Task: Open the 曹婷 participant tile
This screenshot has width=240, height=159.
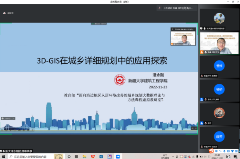Action: tap(219, 67)
